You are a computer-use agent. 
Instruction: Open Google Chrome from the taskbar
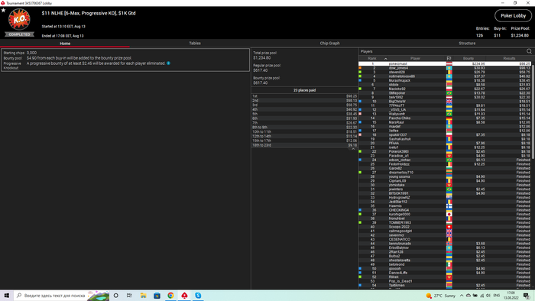[170, 296]
